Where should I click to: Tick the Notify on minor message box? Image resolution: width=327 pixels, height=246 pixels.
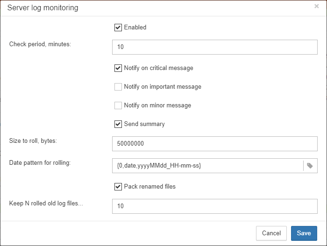(118, 105)
